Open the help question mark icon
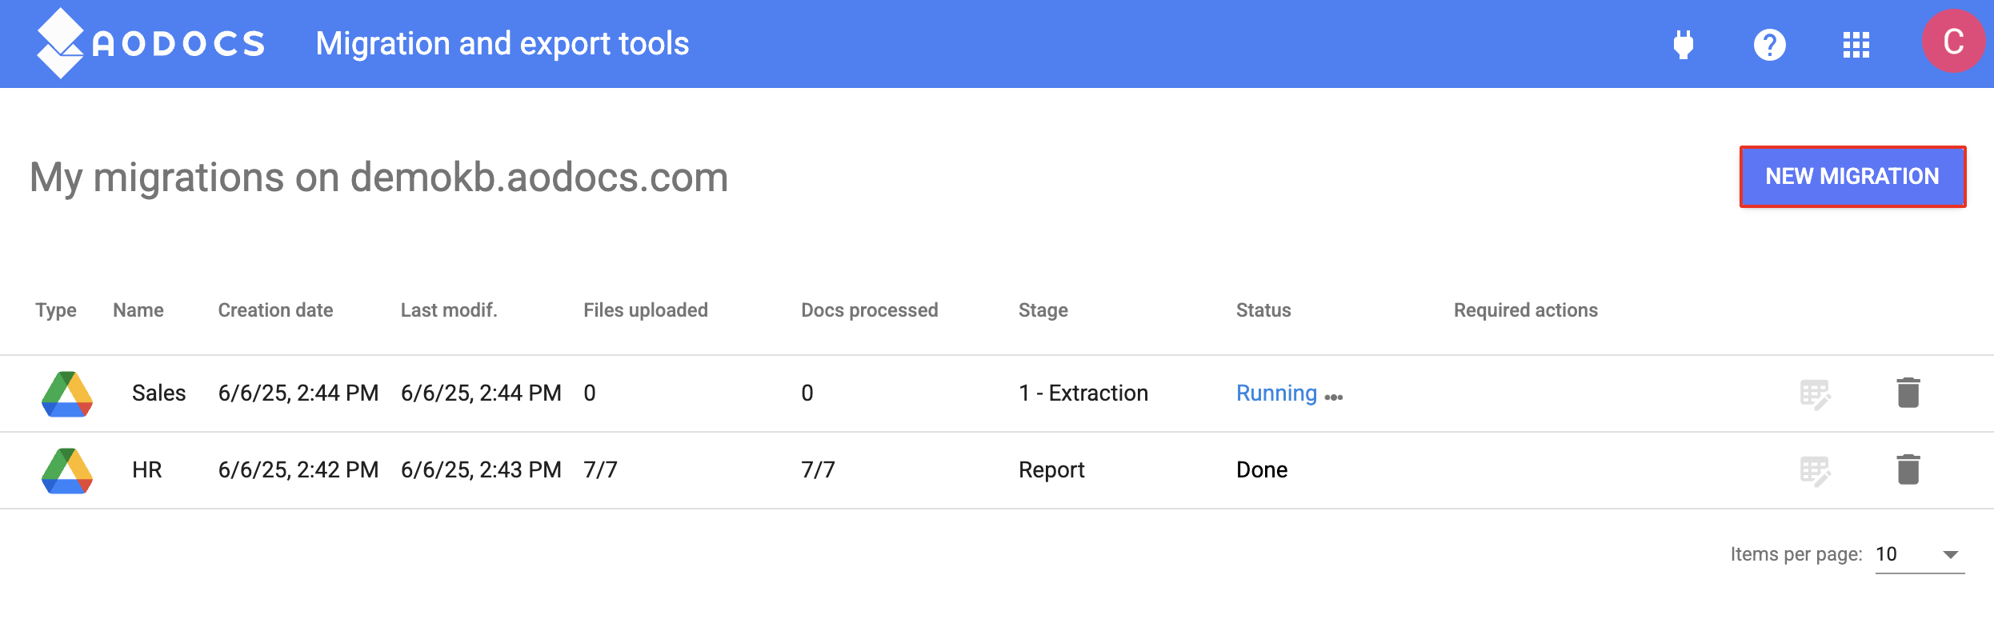This screenshot has width=1994, height=627. point(1770,44)
